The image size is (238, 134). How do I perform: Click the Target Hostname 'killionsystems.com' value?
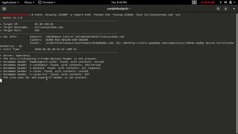tap(49, 27)
